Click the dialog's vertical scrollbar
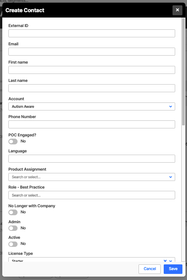 (x=183, y=72)
